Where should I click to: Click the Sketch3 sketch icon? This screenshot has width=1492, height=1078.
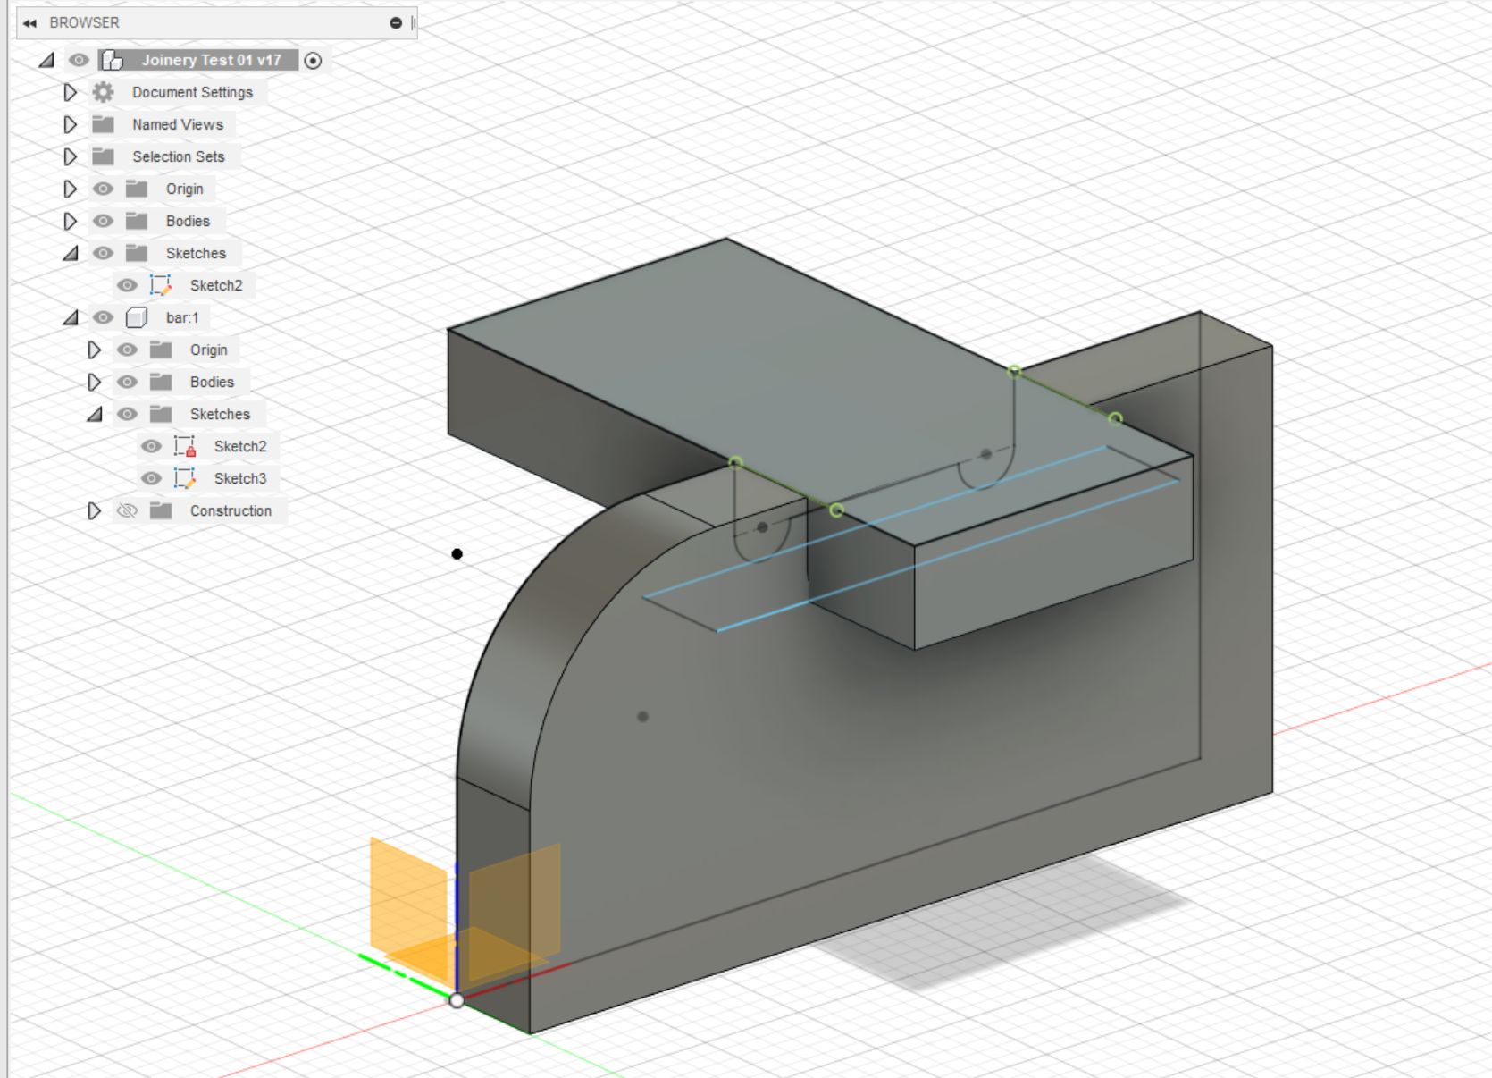185,478
